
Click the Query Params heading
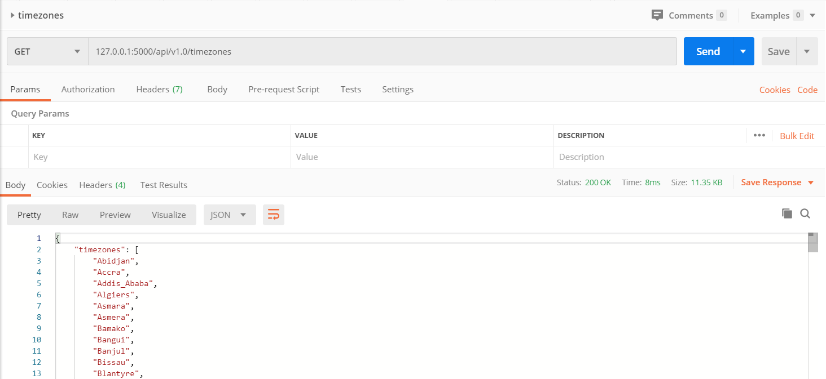pyautogui.click(x=40, y=114)
